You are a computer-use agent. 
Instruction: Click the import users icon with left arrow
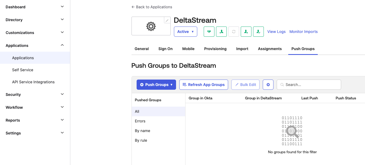pyautogui.click(x=221, y=32)
